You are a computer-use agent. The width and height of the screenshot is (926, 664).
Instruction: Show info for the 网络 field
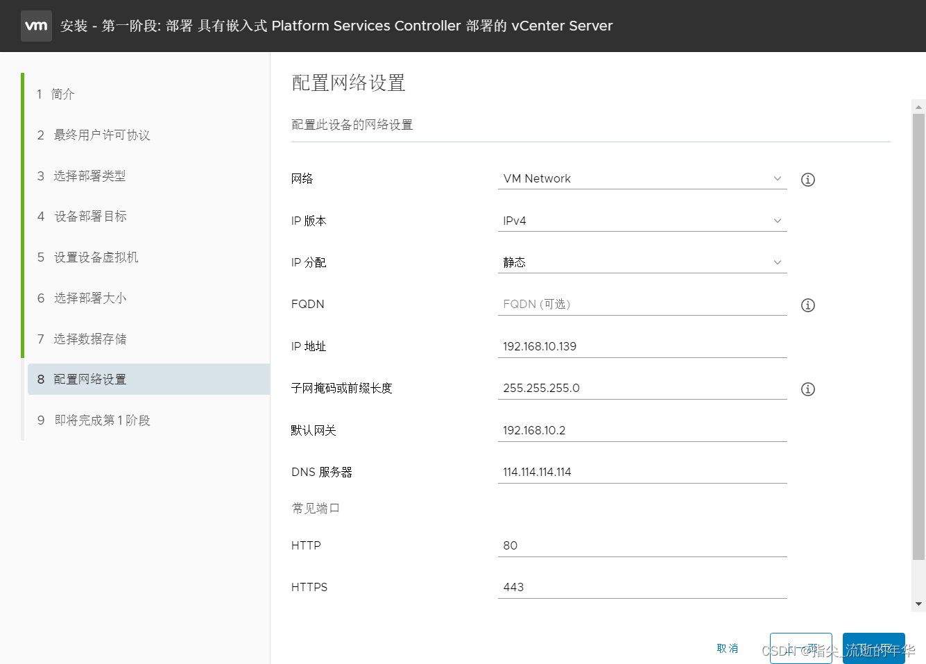tap(808, 180)
